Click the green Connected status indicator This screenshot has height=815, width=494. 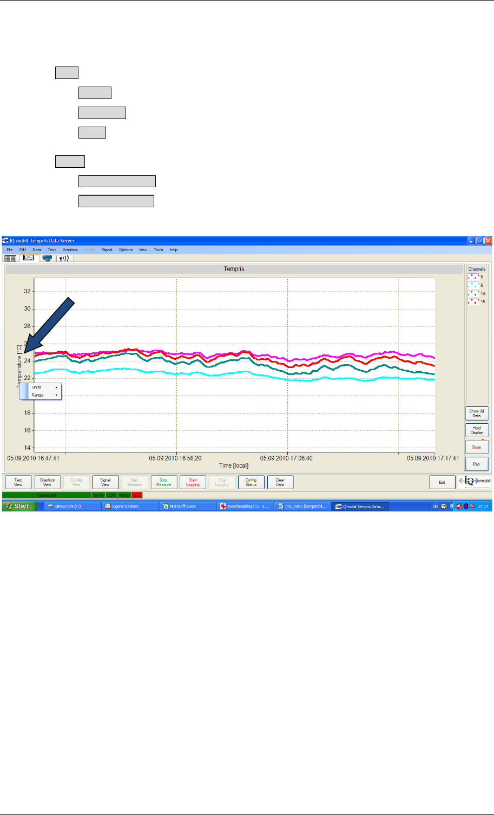[47, 495]
